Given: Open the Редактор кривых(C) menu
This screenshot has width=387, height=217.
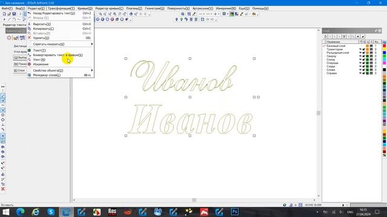Looking at the screenshot, I should click(x=109, y=8).
